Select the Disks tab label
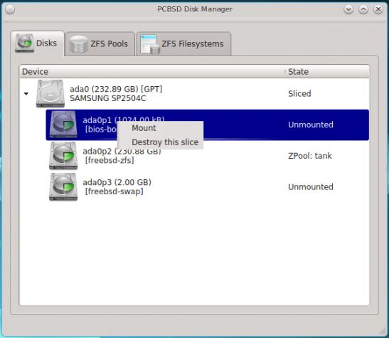The height and width of the screenshot is (338, 389). 46,43
